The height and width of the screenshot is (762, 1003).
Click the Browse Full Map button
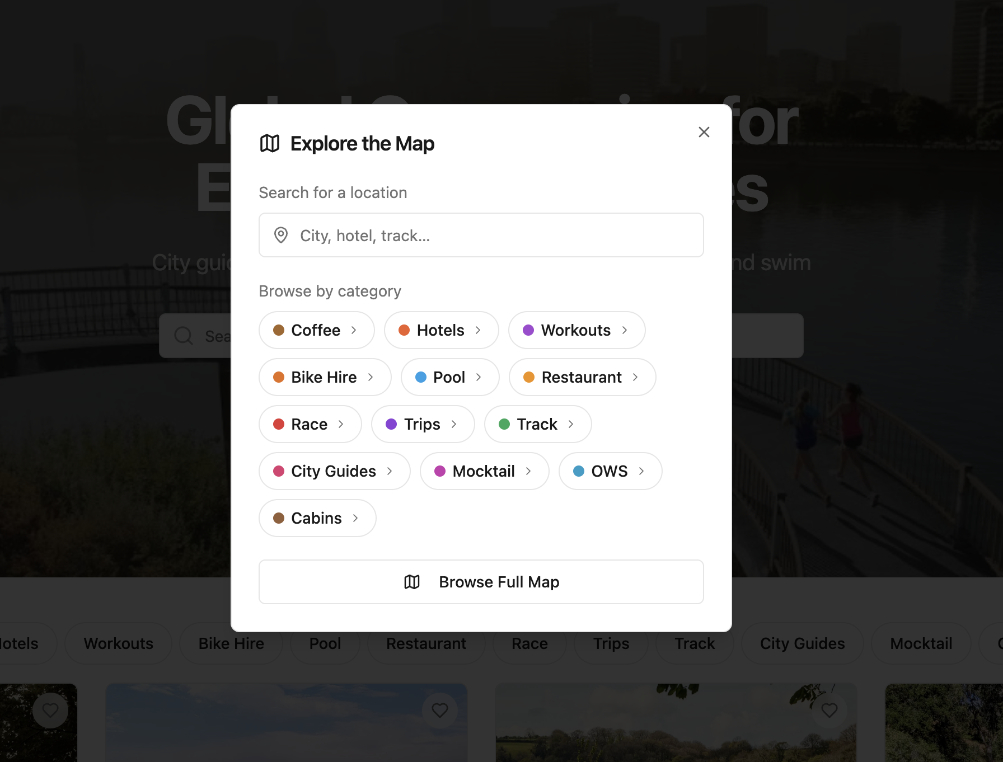[x=481, y=582]
